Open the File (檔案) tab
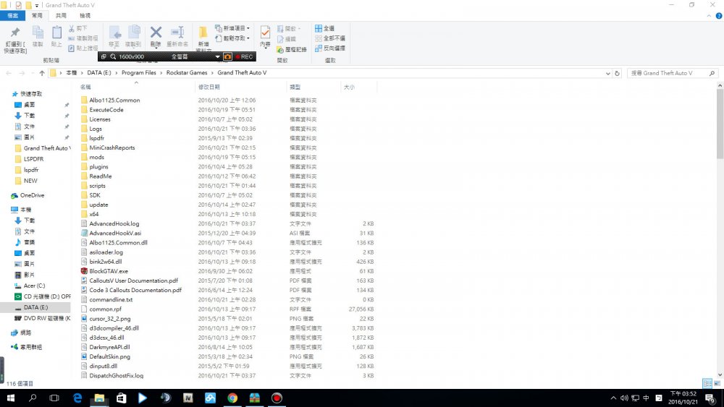Image resolution: width=724 pixels, height=407 pixels. click(x=12, y=16)
